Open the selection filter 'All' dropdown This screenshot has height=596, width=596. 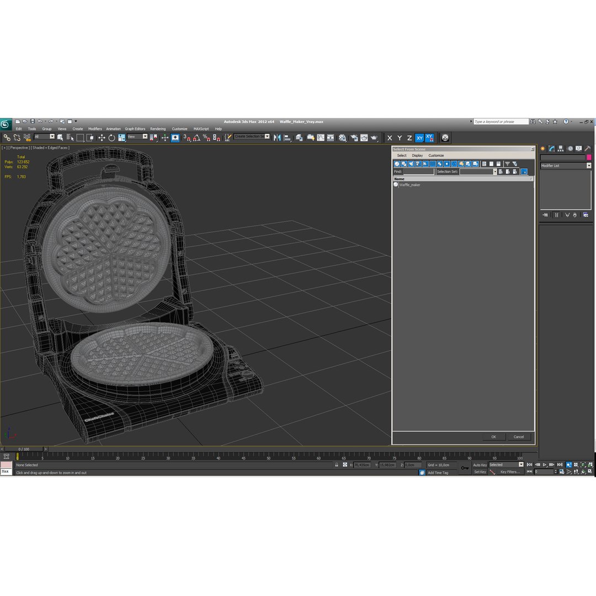point(45,136)
